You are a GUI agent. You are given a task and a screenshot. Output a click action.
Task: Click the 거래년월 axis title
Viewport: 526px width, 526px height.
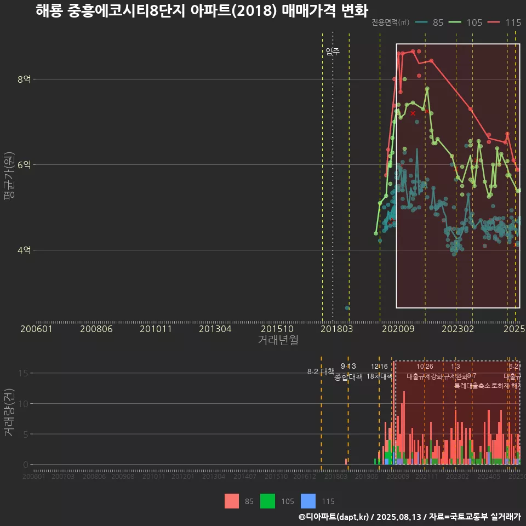(278, 340)
